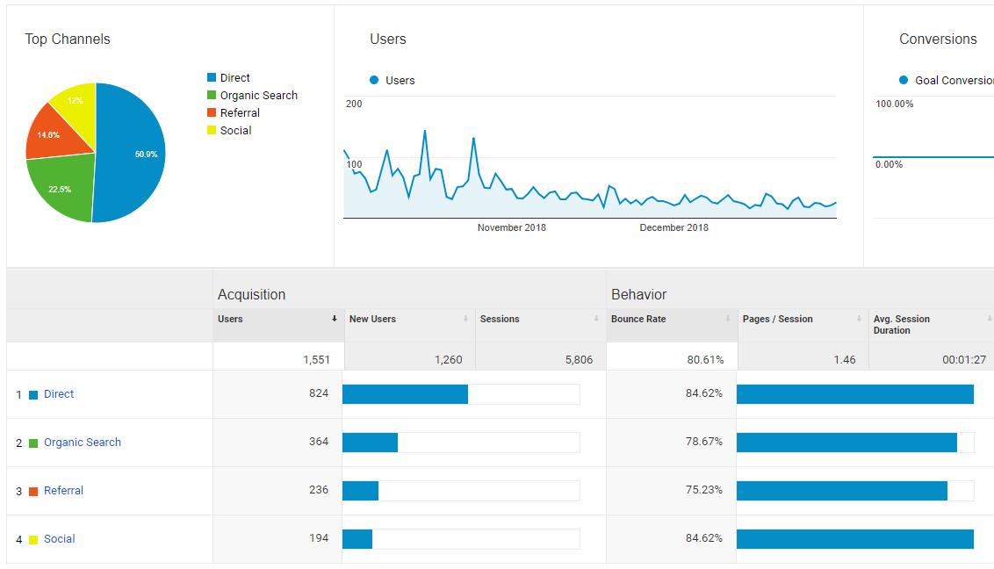
Task: Select green Organic Search pie slice
Action: pos(63,187)
